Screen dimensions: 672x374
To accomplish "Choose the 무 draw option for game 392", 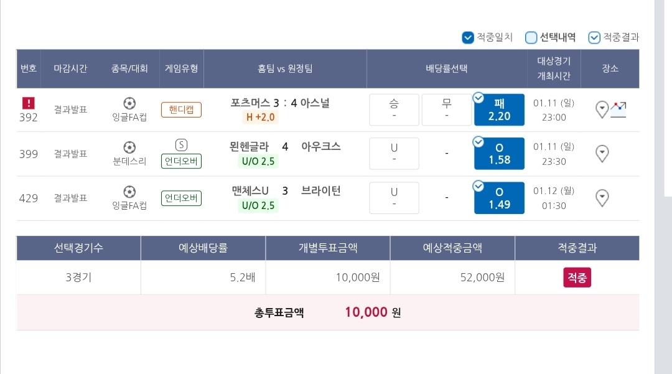I will (446, 110).
